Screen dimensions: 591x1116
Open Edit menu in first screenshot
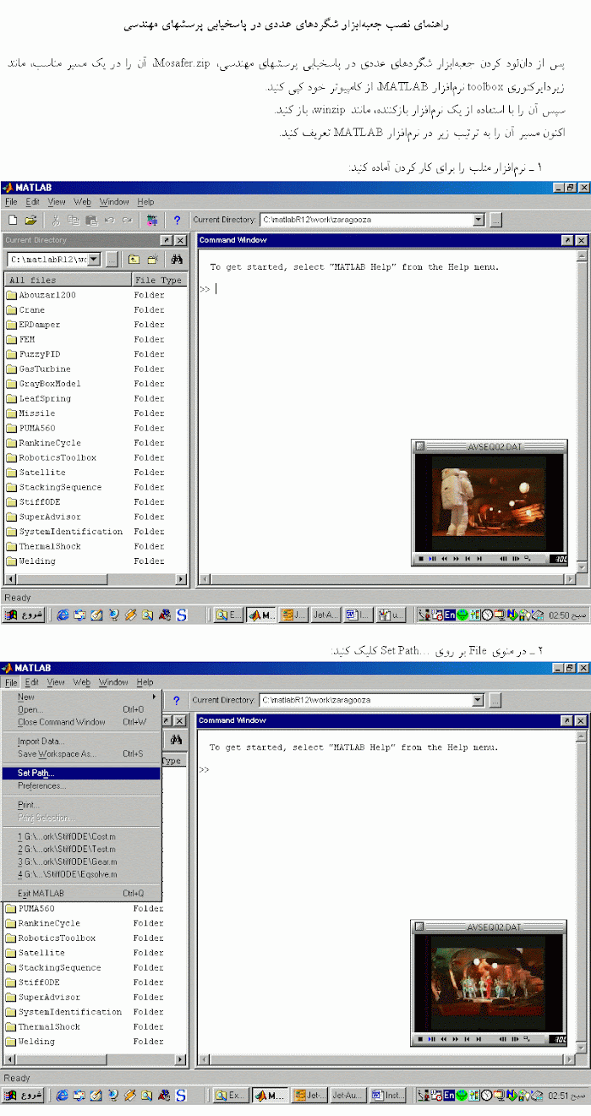click(32, 202)
